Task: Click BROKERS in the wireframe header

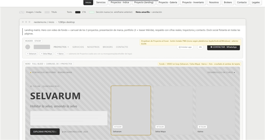Action: click(x=108, y=47)
